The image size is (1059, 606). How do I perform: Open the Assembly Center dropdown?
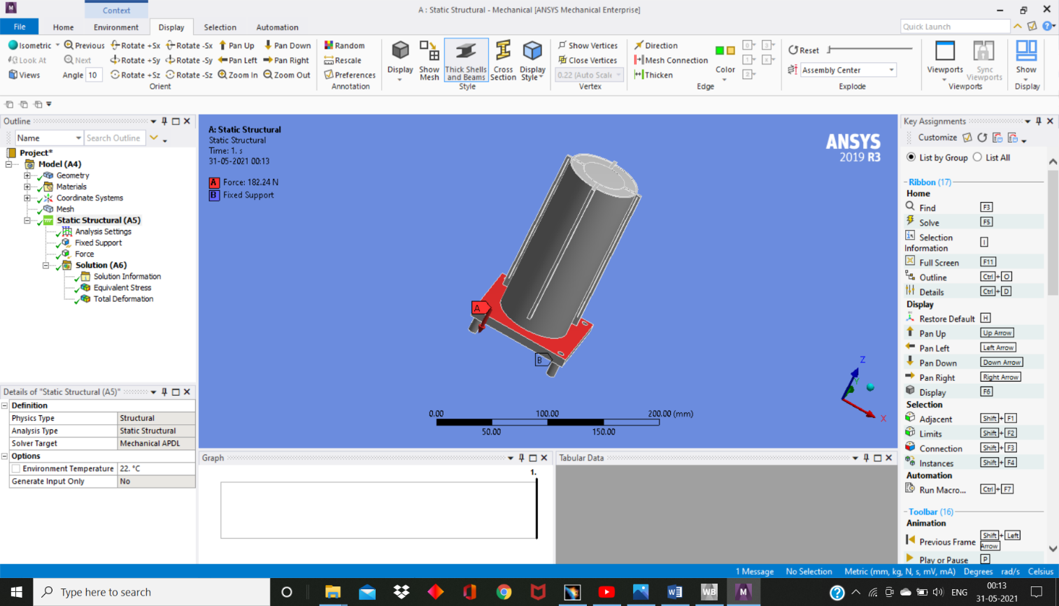[891, 70]
